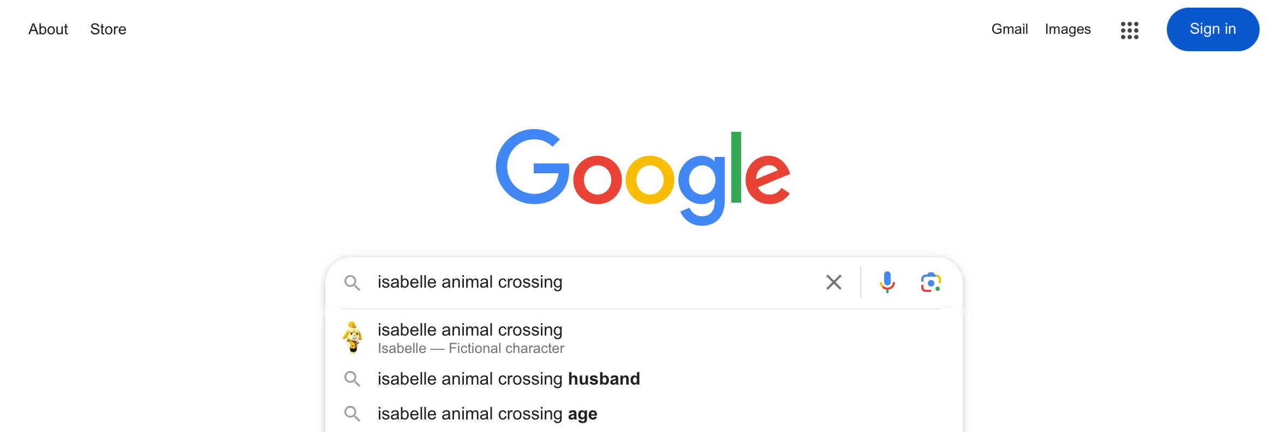Open the Store page
This screenshot has width=1288, height=432.
(108, 29)
